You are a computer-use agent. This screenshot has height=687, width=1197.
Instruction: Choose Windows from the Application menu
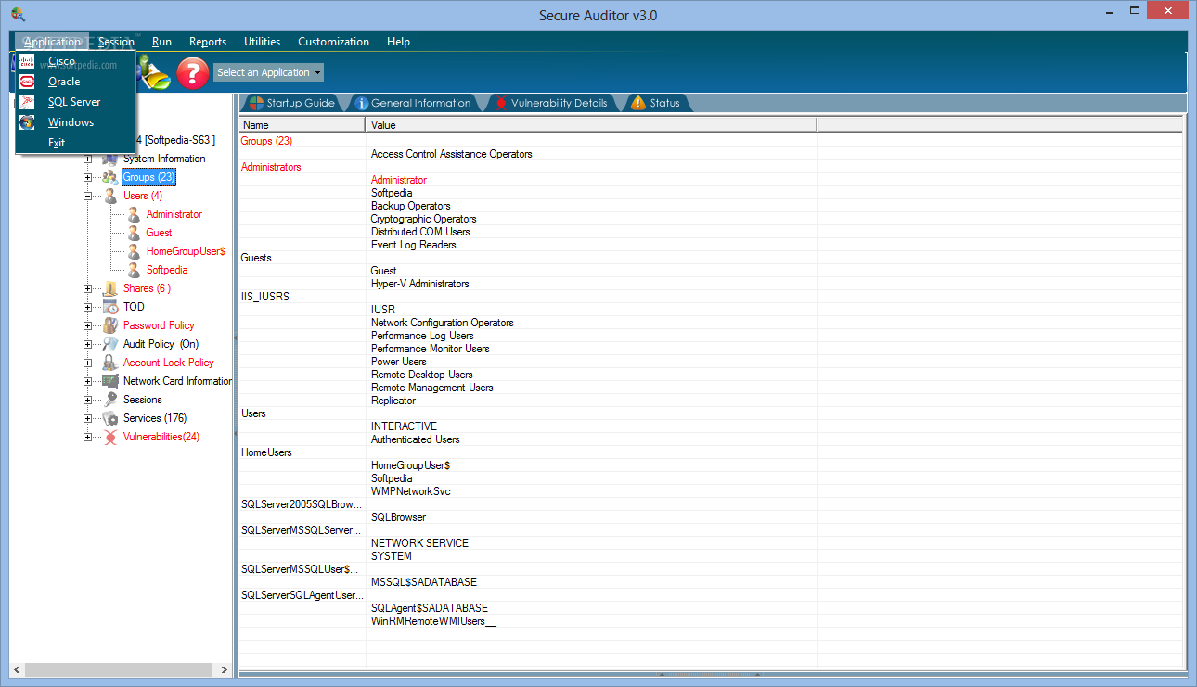tap(76, 122)
